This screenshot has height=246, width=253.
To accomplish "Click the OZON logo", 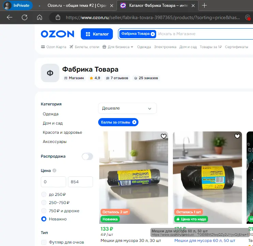I will click(x=57, y=34).
